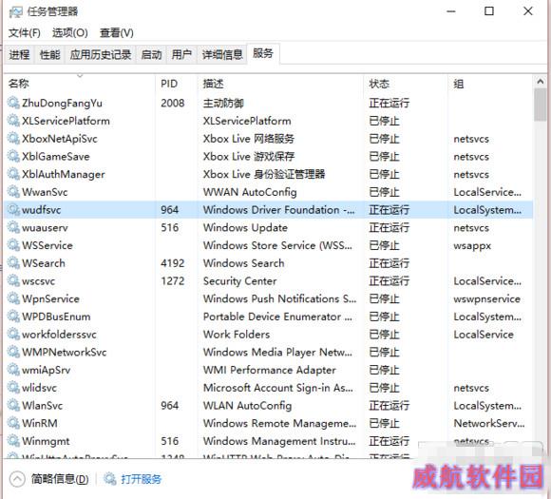Click the Winmgmt service gear icon
The width and height of the screenshot is (551, 499).
(13, 441)
